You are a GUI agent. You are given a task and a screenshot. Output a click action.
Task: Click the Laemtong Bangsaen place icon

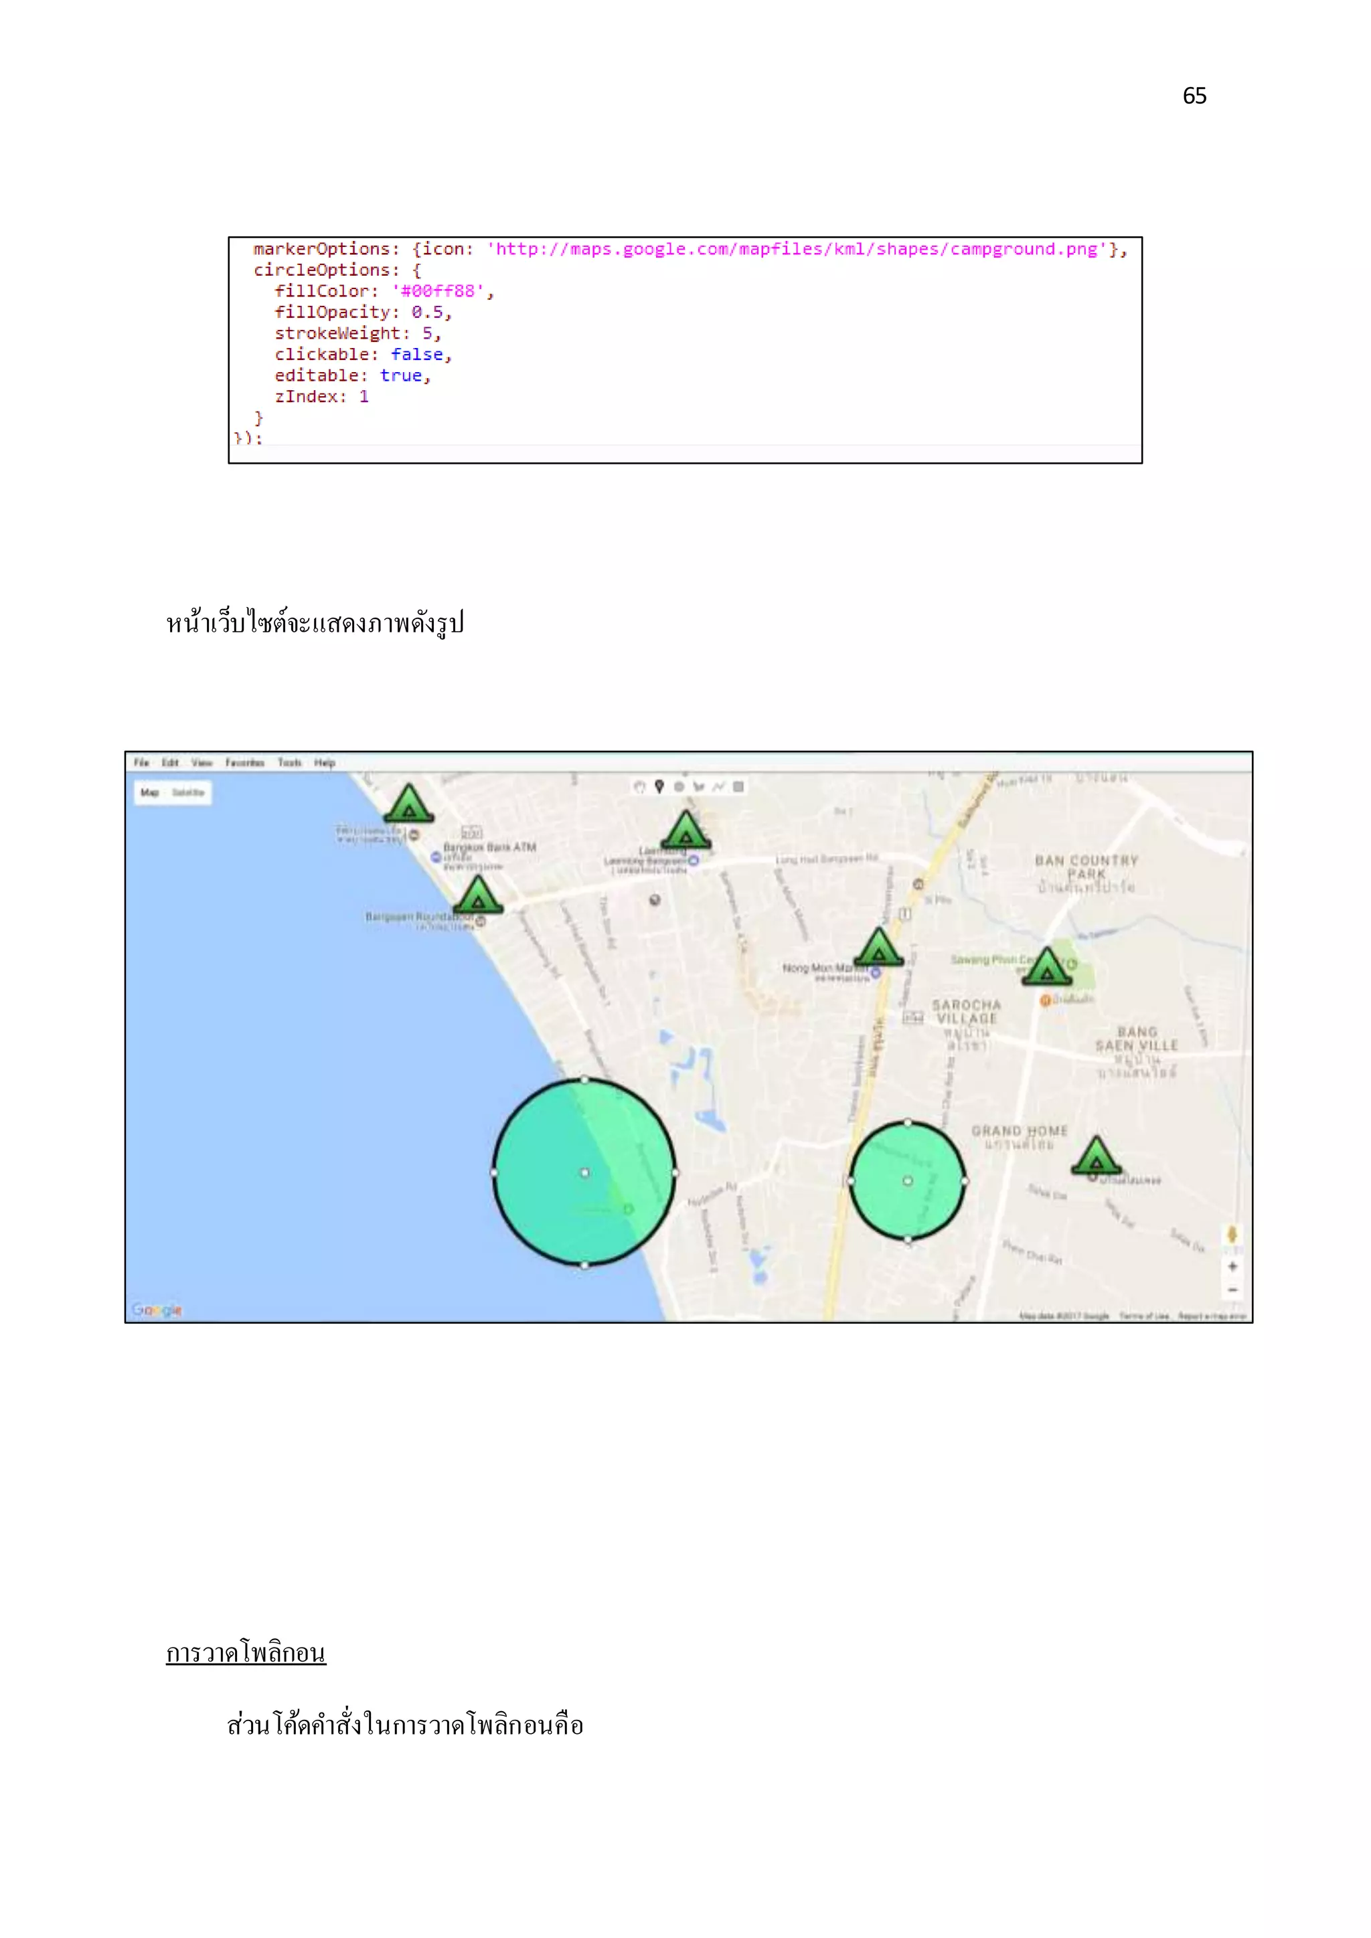[694, 861]
